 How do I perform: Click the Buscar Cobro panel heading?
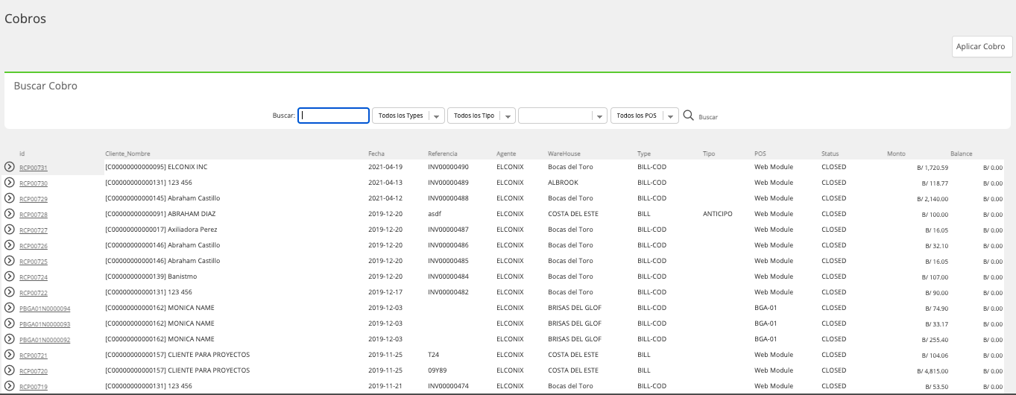[45, 86]
